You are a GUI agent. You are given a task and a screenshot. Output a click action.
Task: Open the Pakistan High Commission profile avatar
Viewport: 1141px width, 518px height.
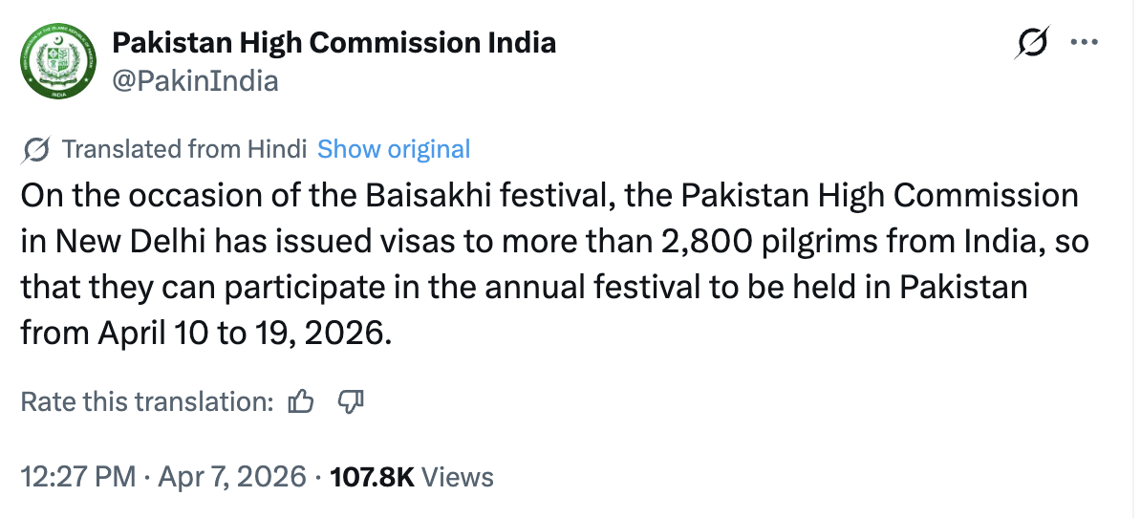(58, 61)
